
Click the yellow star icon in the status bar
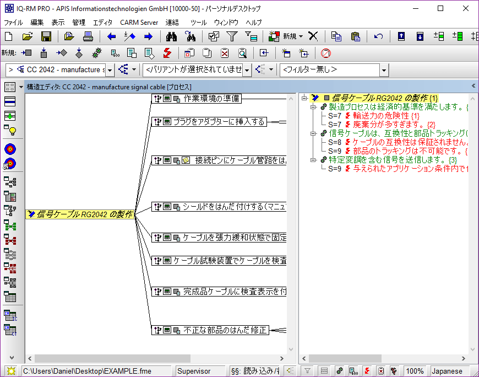11,371
